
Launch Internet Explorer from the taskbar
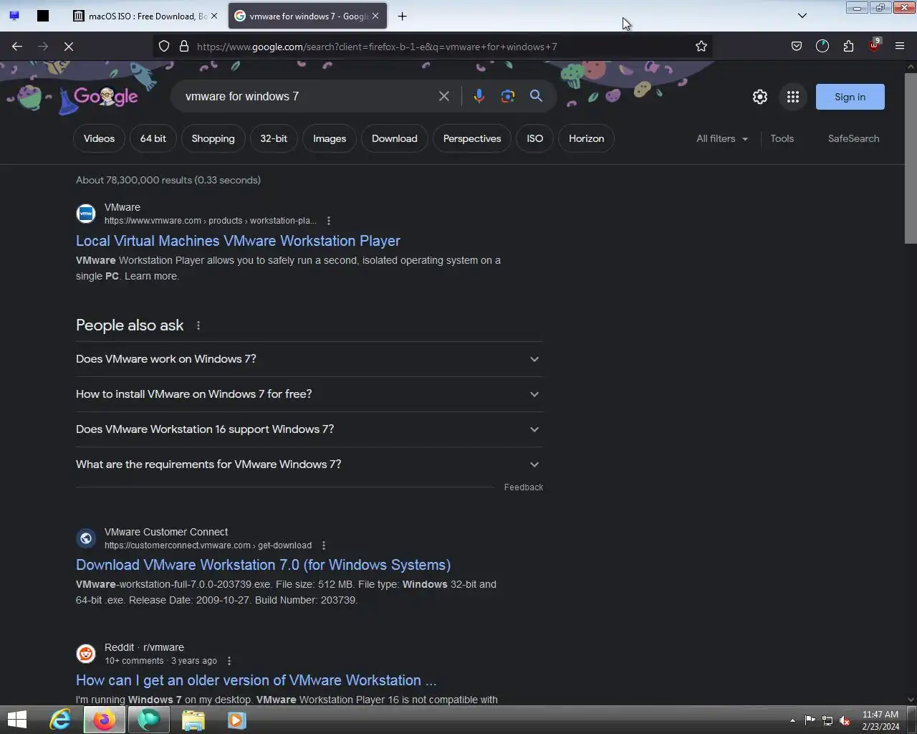(60, 720)
